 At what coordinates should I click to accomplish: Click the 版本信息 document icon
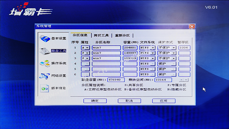pos(45,88)
